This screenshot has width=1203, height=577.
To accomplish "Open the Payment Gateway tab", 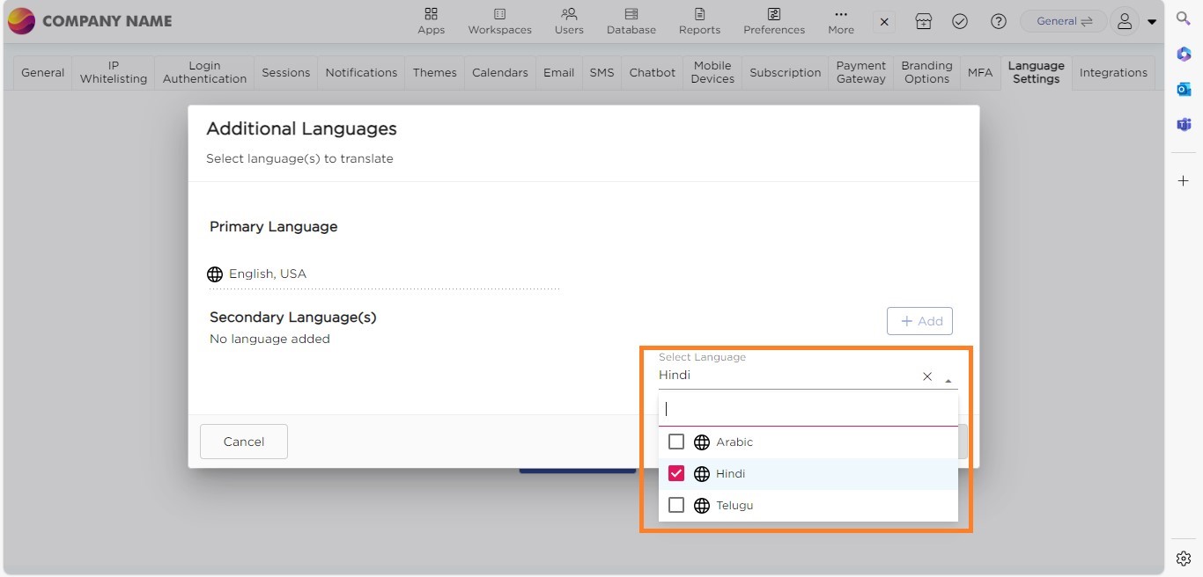I will [861, 72].
